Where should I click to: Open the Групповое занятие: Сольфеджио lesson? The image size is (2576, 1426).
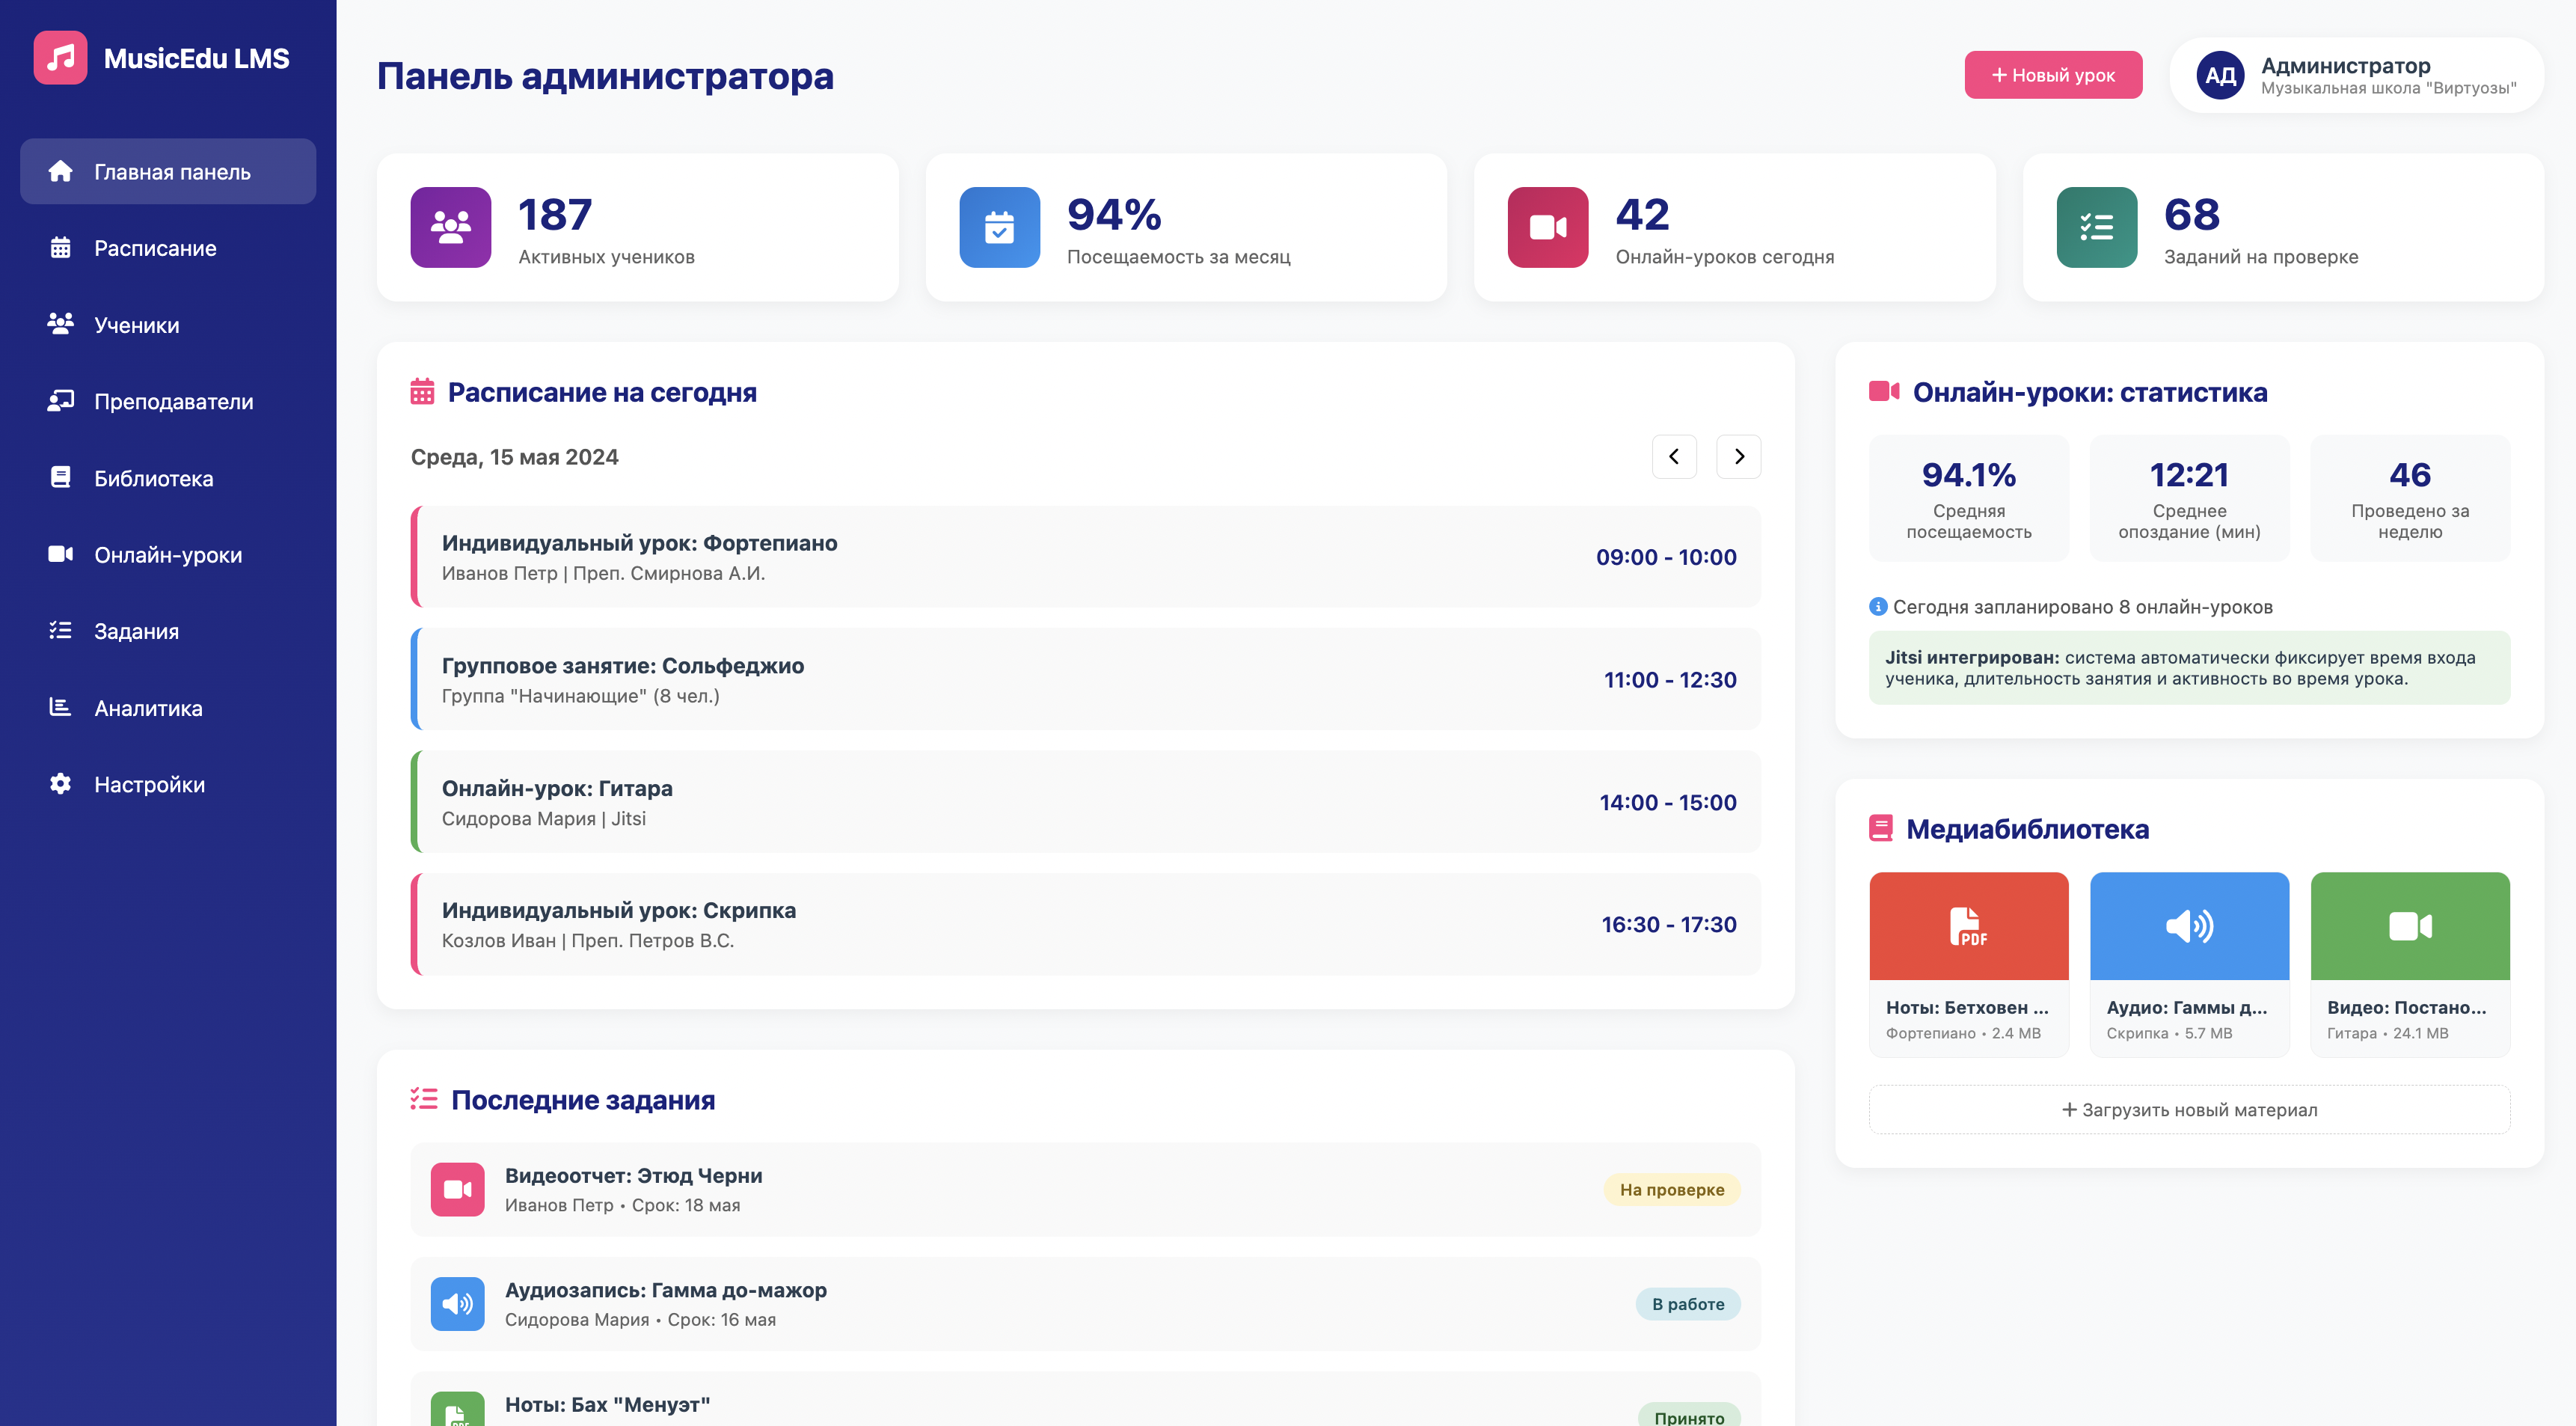tap(1086, 679)
